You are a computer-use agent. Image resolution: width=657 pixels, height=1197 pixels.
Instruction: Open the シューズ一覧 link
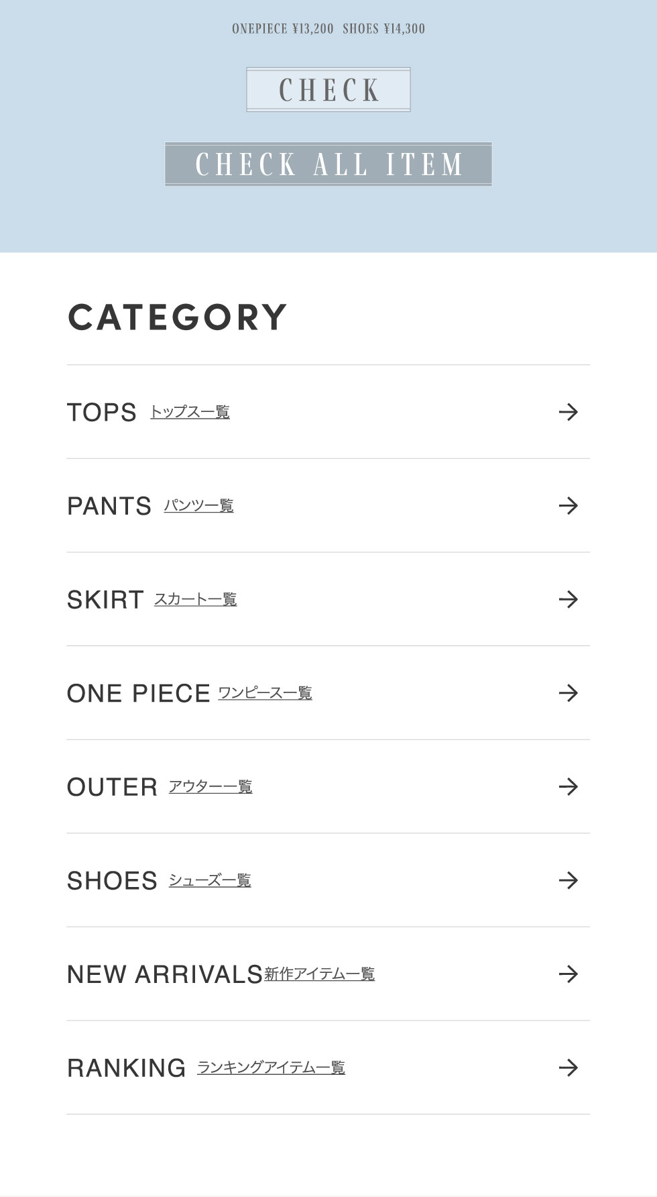coord(209,880)
